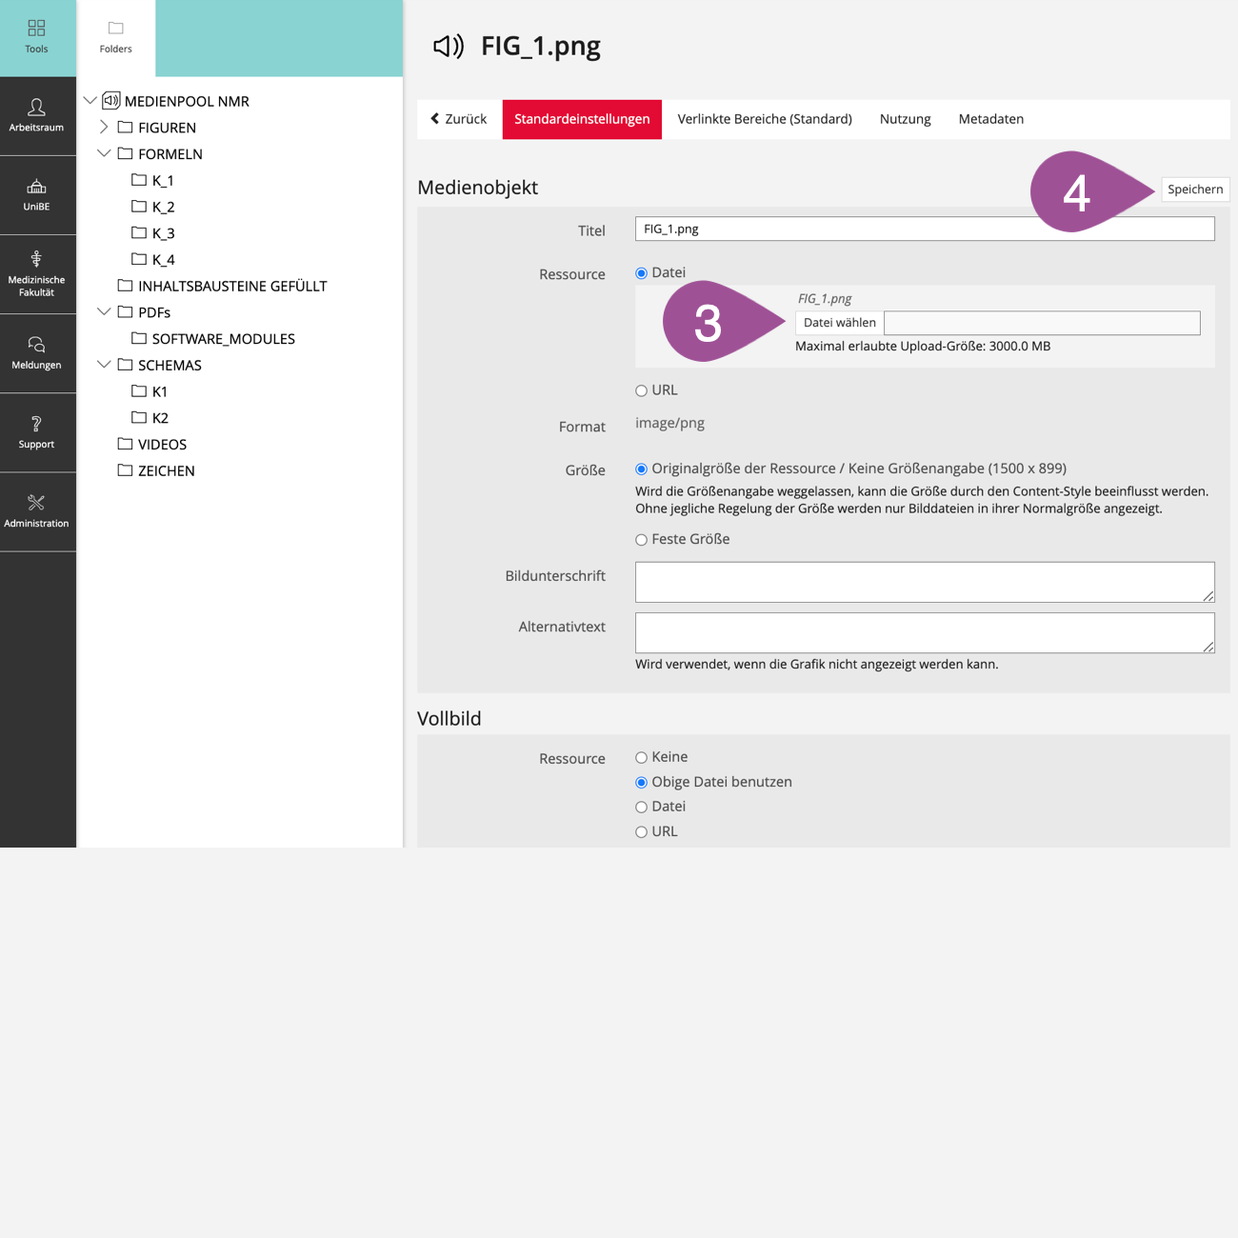Open the Tools icon in sidebar
Viewport: 1238px width, 1238px height.
[36, 29]
